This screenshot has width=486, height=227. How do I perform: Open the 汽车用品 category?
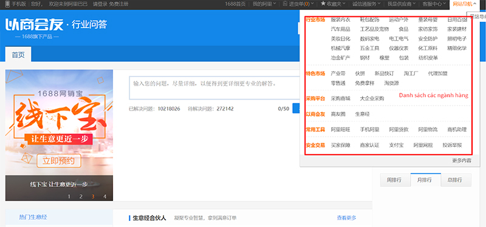341,29
